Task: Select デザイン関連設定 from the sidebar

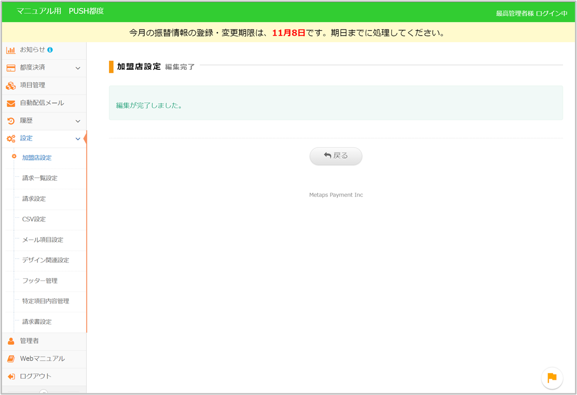Action: click(45, 260)
